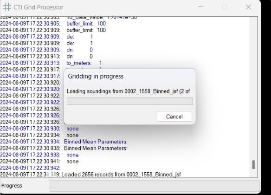Click the bottom Progress bar
The image size is (271, 195).
point(155,186)
